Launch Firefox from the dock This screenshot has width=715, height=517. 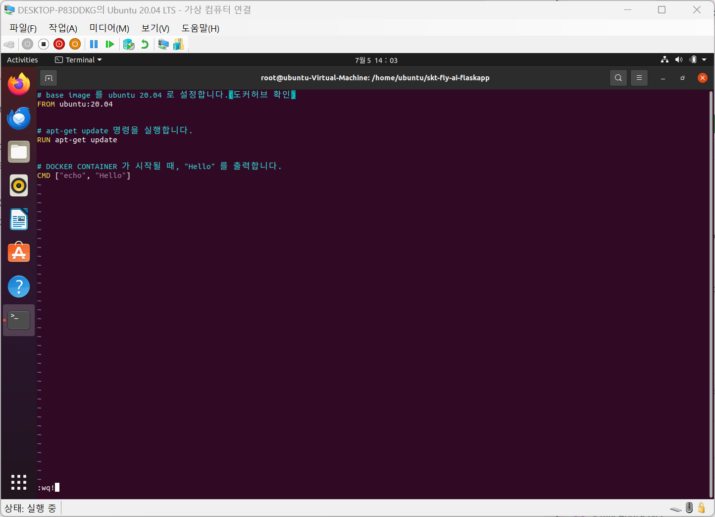tap(19, 84)
